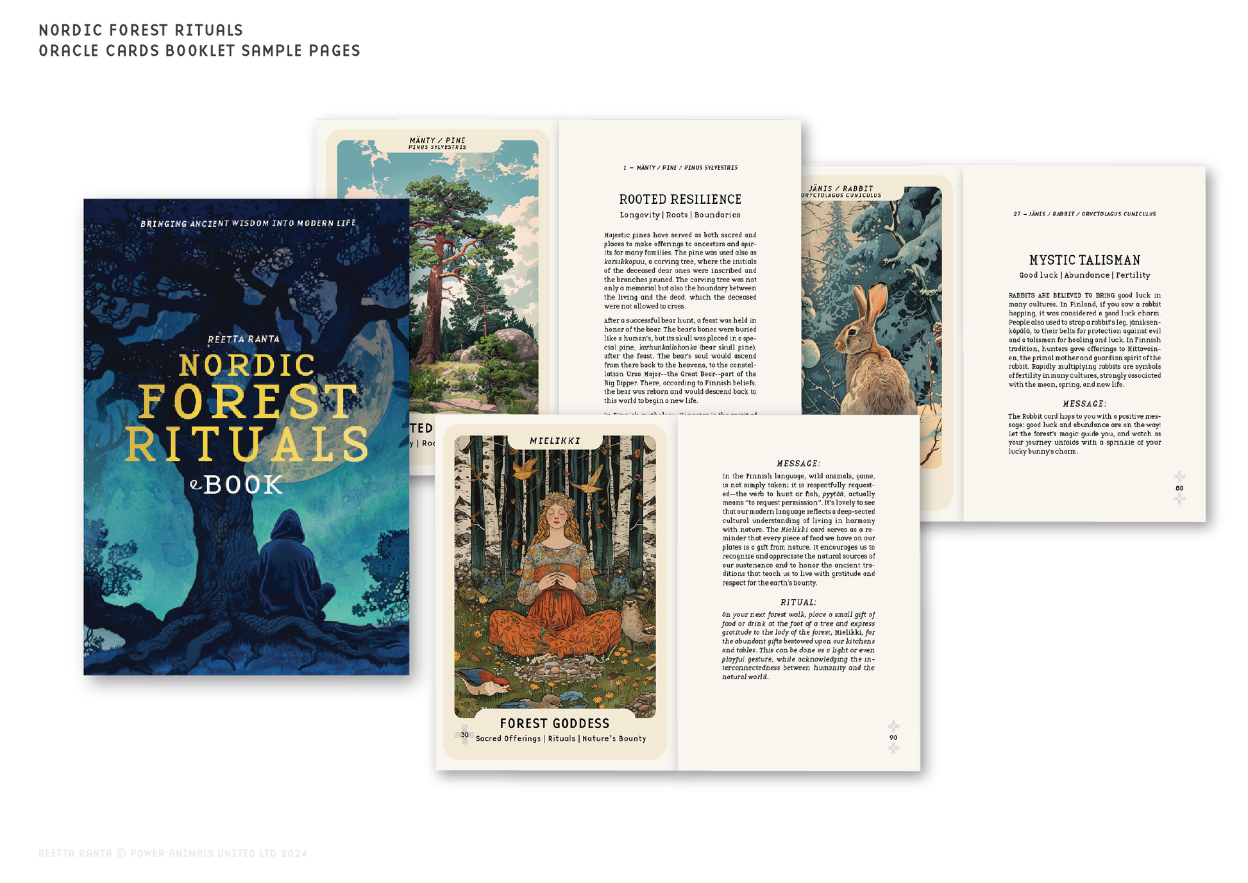1248x883 pixels.
Task: Click the RITUAL: section heading
Action: 798,602
